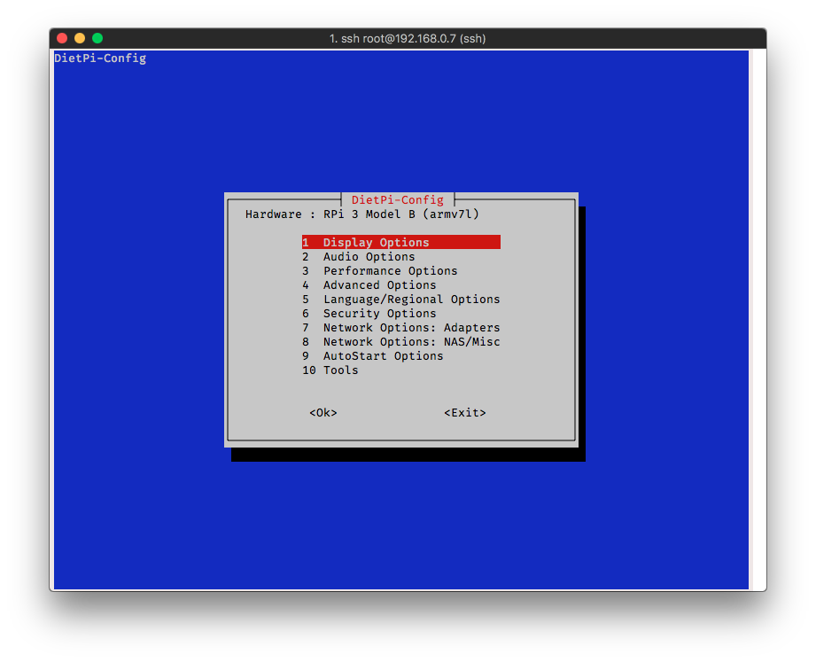Select AutoStart Options entry
The image size is (816, 662).
point(373,356)
